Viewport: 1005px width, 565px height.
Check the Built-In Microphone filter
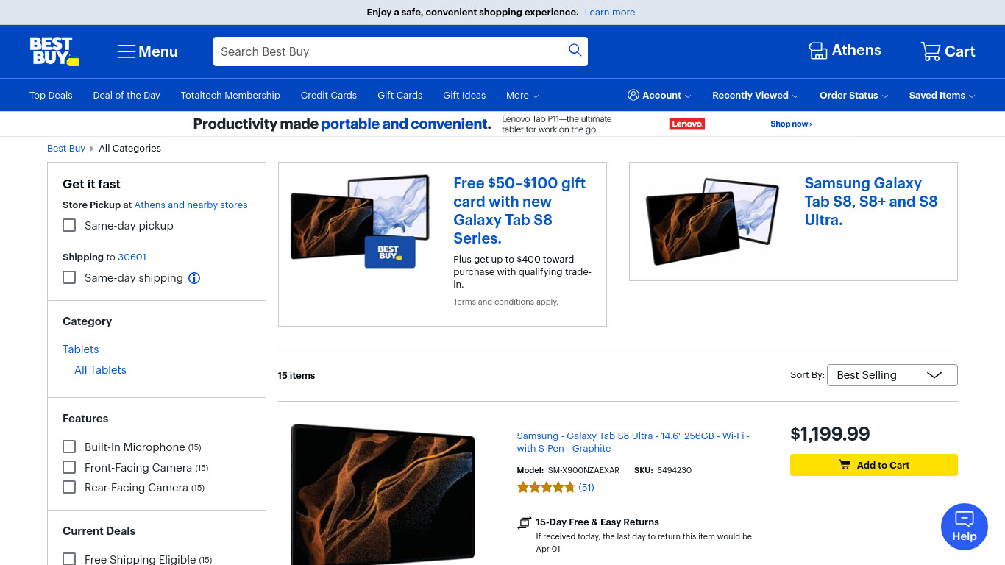coord(69,447)
